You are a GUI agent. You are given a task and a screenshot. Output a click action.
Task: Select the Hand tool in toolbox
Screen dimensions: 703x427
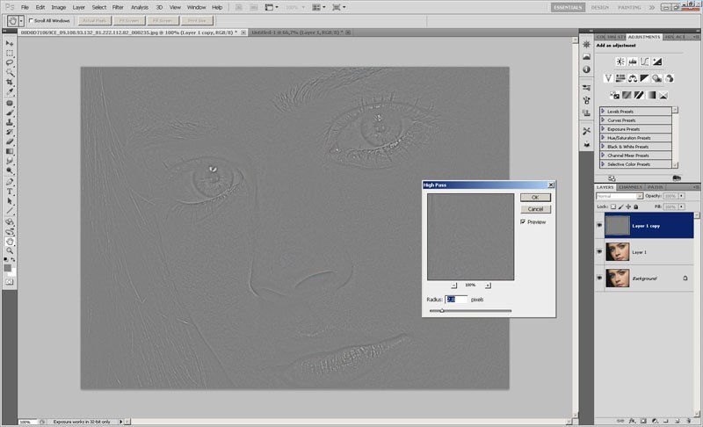pyautogui.click(x=10, y=241)
